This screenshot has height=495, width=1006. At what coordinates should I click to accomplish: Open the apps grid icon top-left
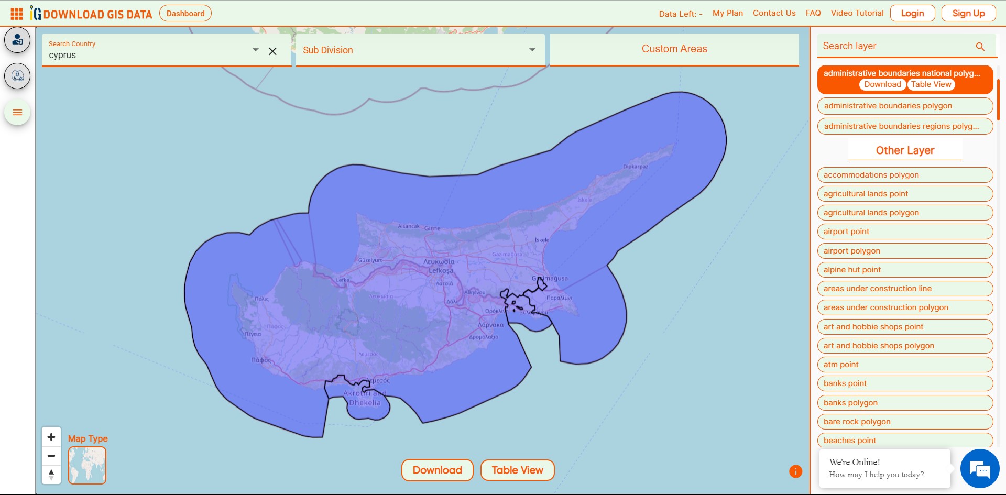pos(16,13)
